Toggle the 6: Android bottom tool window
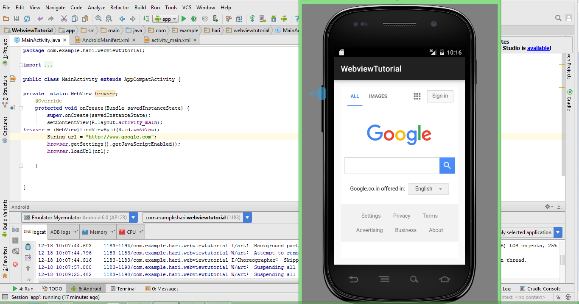 tap(87, 289)
